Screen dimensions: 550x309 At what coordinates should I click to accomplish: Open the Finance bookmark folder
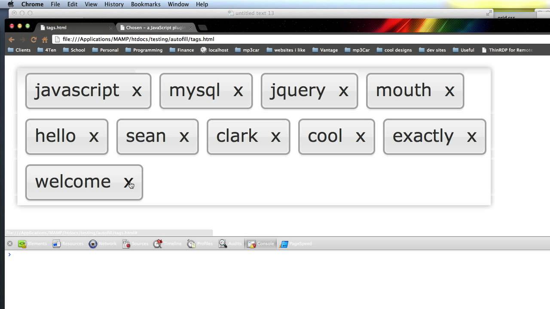click(182, 50)
